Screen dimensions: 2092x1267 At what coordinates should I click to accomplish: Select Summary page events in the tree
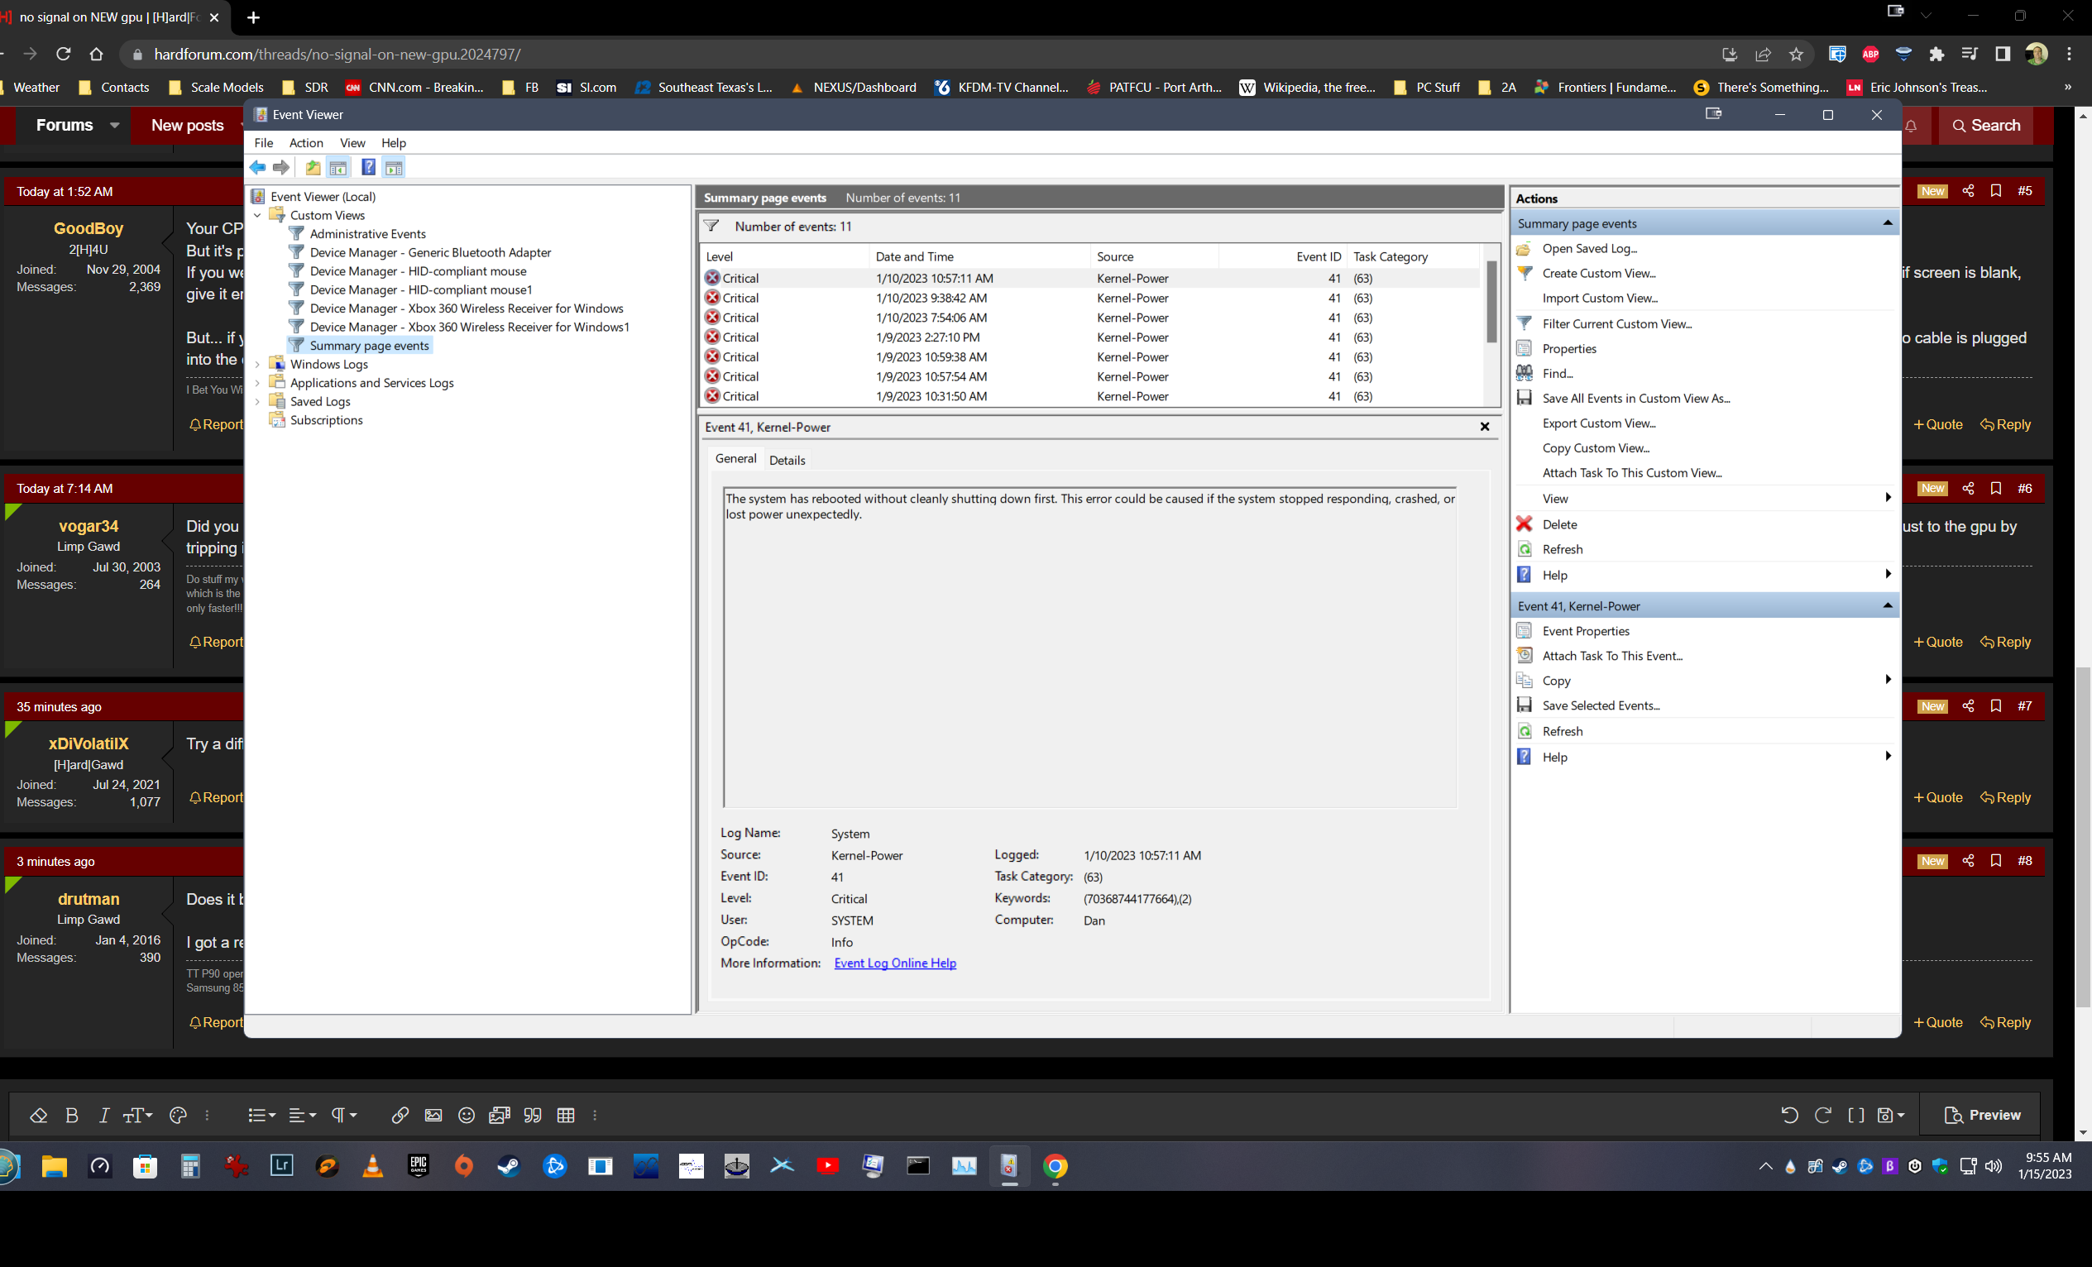pyautogui.click(x=369, y=346)
